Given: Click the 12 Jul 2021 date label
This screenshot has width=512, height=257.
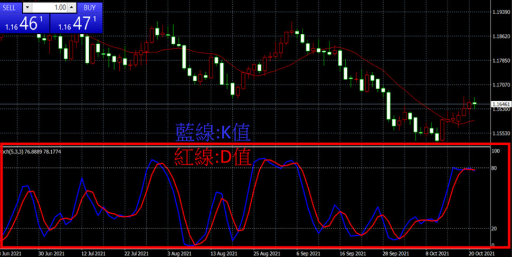Looking at the screenshot, I should coord(91,253).
